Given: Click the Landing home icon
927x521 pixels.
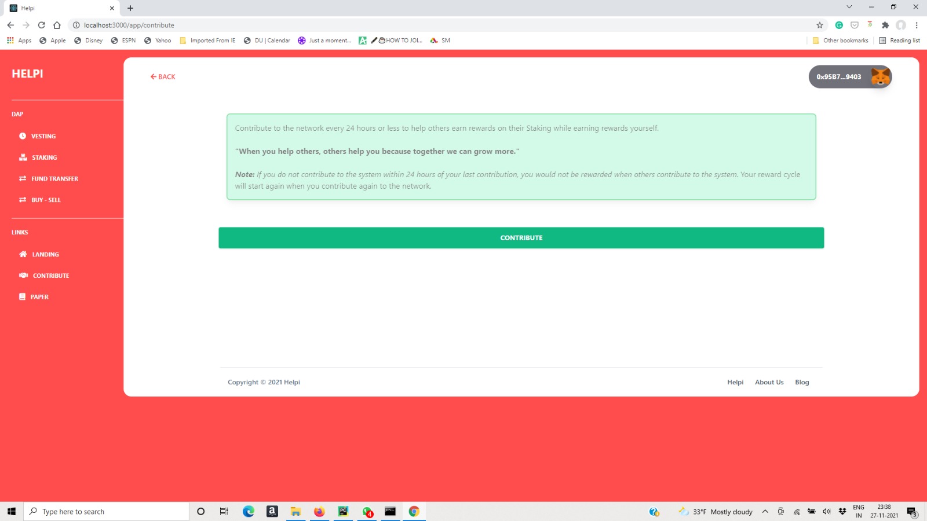Looking at the screenshot, I should [23, 254].
